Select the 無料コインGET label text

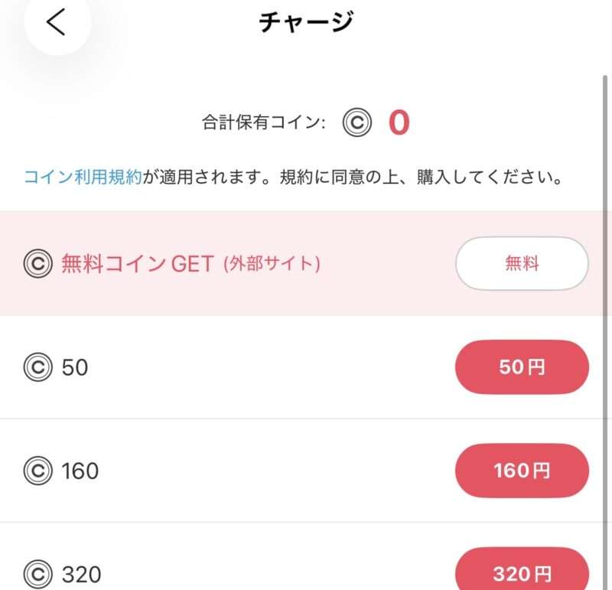click(x=137, y=264)
